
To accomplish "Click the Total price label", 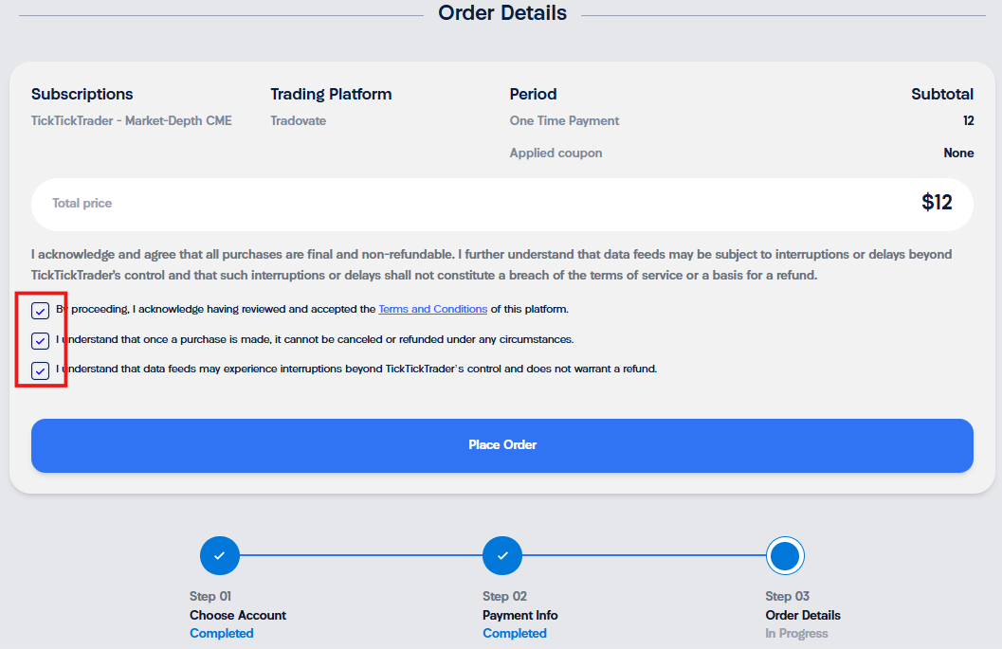I will 82,203.
